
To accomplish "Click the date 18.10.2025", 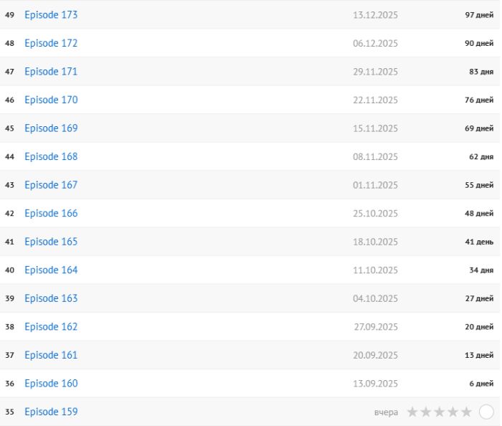I will point(375,242).
